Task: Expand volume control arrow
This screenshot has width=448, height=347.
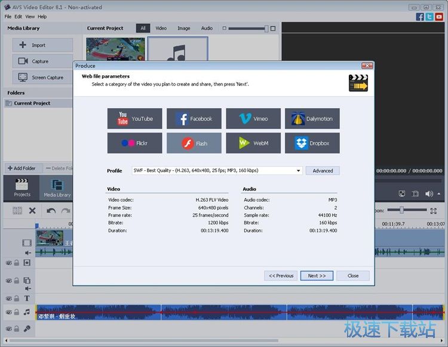Action: (439, 194)
